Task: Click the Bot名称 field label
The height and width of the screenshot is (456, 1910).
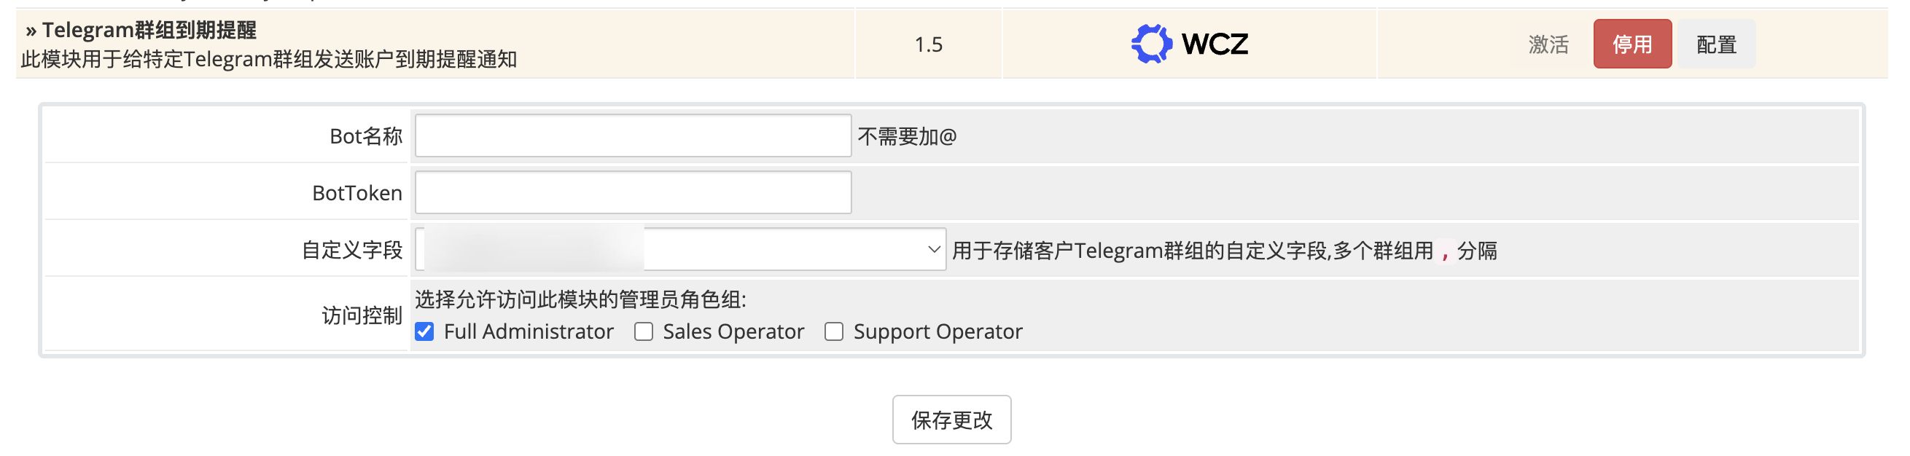Action: pyautogui.click(x=365, y=136)
